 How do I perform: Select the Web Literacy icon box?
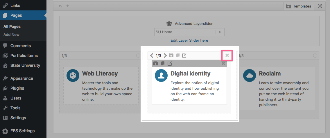click(101, 86)
